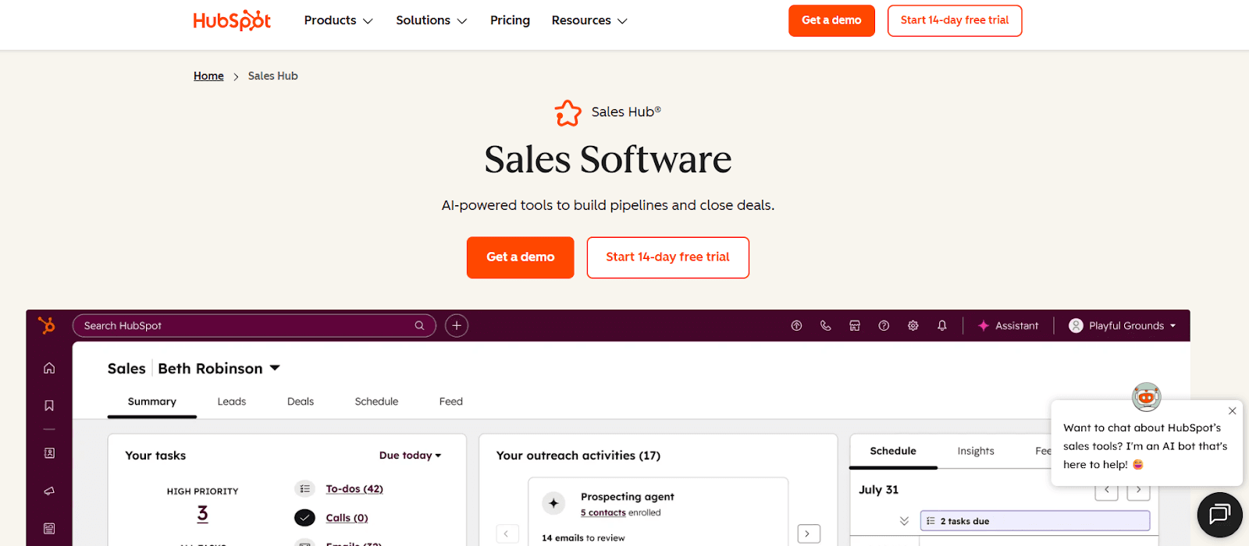This screenshot has width=1249, height=546.
Task: Click the phone calling icon in app header
Action: pyautogui.click(x=825, y=325)
